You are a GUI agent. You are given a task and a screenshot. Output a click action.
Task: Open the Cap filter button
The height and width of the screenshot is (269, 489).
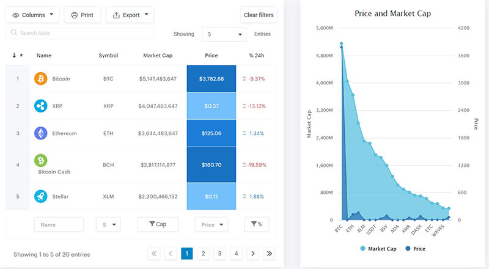pyautogui.click(x=158, y=224)
